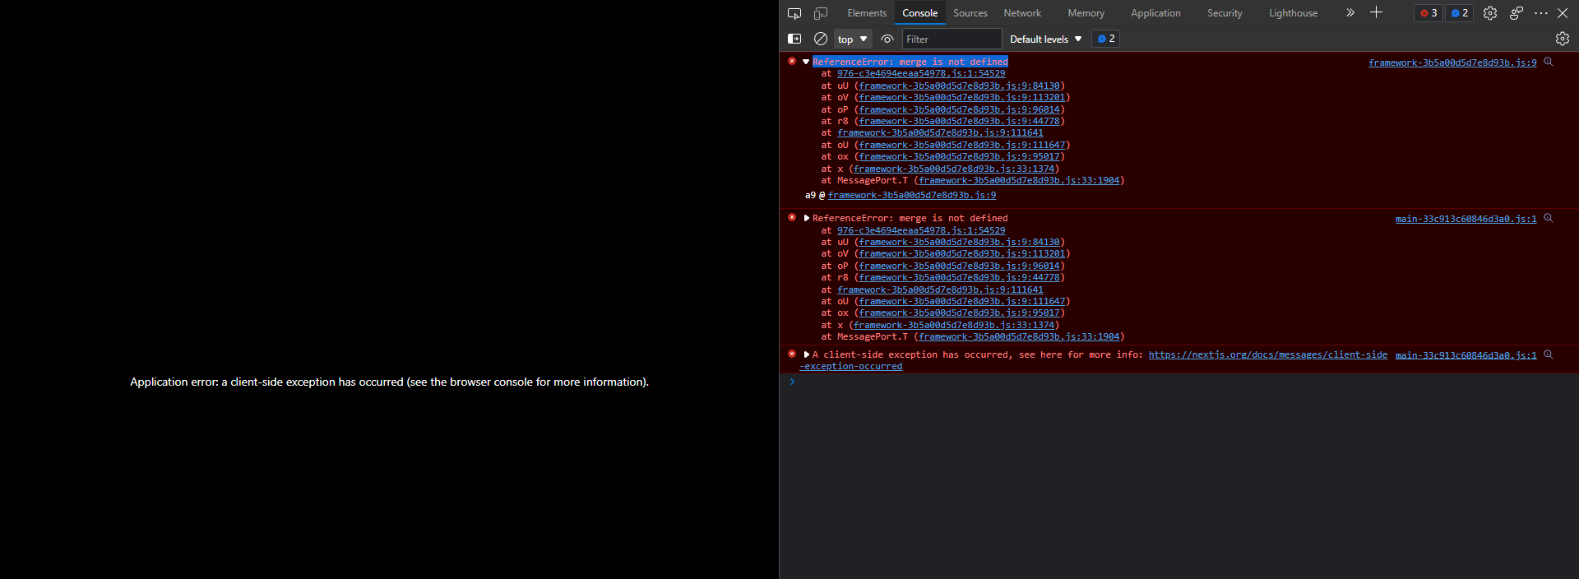Click magnifier icon beside second error source

[x=1549, y=218]
